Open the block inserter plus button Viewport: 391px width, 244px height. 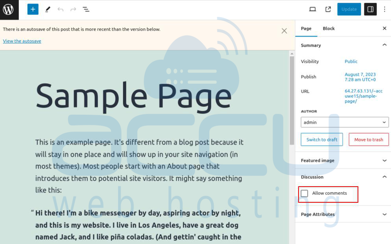click(x=33, y=9)
